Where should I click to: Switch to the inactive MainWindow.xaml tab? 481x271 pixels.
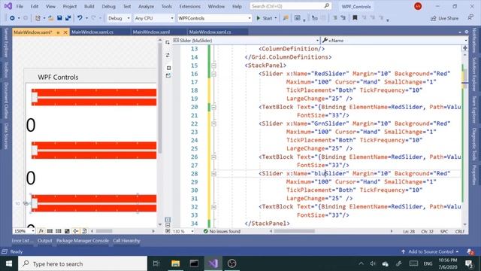click(151, 32)
